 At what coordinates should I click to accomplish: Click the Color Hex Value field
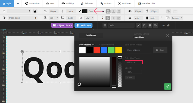coord(134,62)
